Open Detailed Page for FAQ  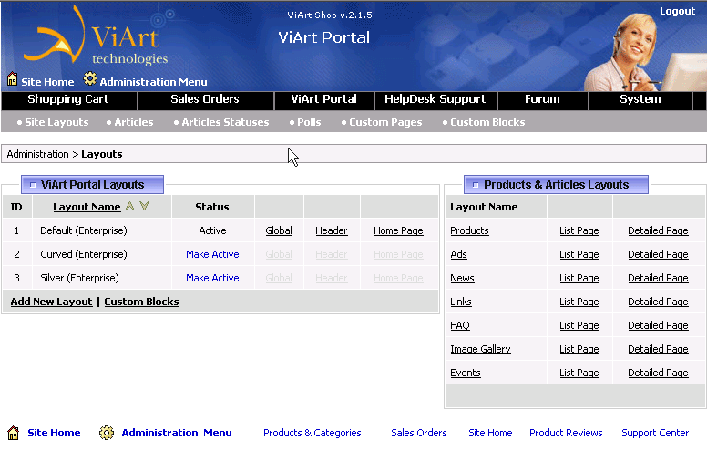[x=659, y=325]
